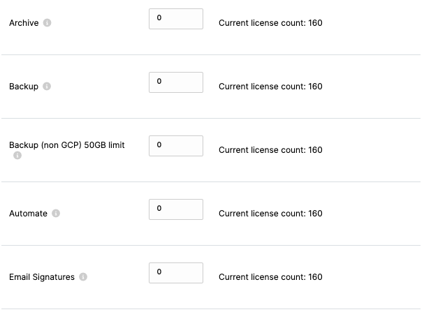The width and height of the screenshot is (438, 319).
Task: Click the Backup (non GCP) quantity field
Action: [x=176, y=146]
